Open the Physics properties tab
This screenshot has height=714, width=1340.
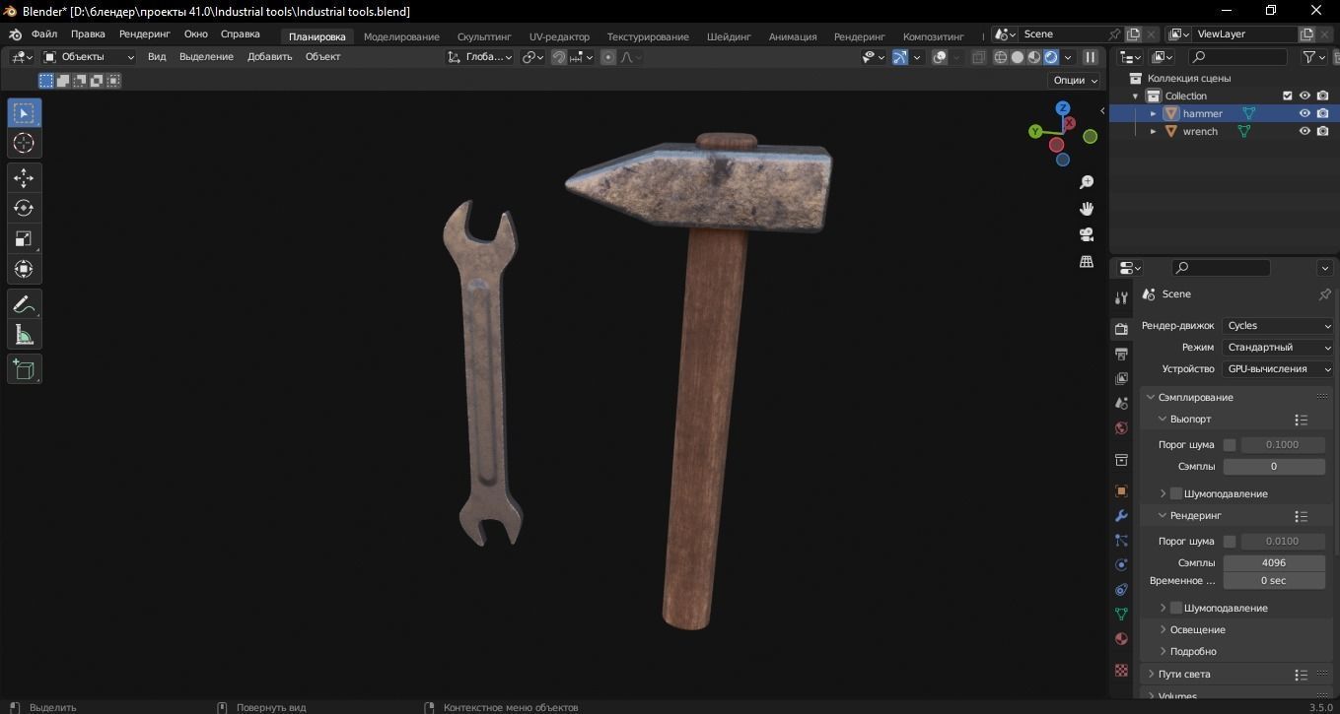(1121, 564)
